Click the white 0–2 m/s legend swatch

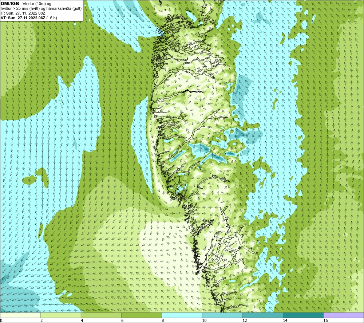20,315
